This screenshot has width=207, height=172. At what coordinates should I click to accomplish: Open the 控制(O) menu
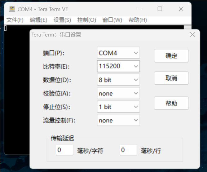click(x=86, y=20)
